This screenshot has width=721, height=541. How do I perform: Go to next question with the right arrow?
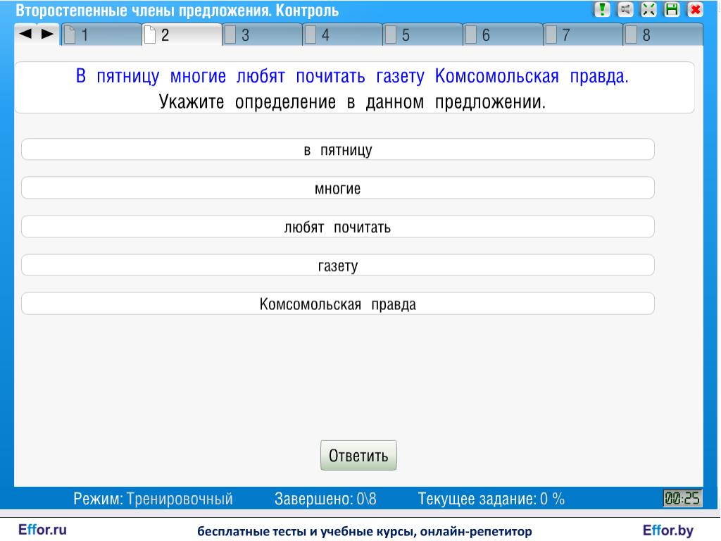coord(47,34)
